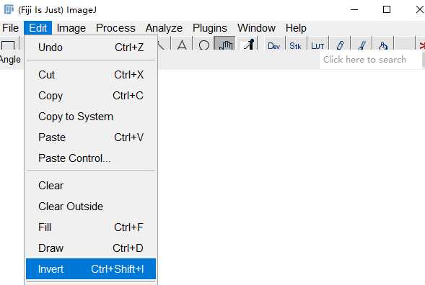The height and width of the screenshot is (285, 425).
Task: Open the Stk stacks menu tool
Action: pyautogui.click(x=295, y=45)
